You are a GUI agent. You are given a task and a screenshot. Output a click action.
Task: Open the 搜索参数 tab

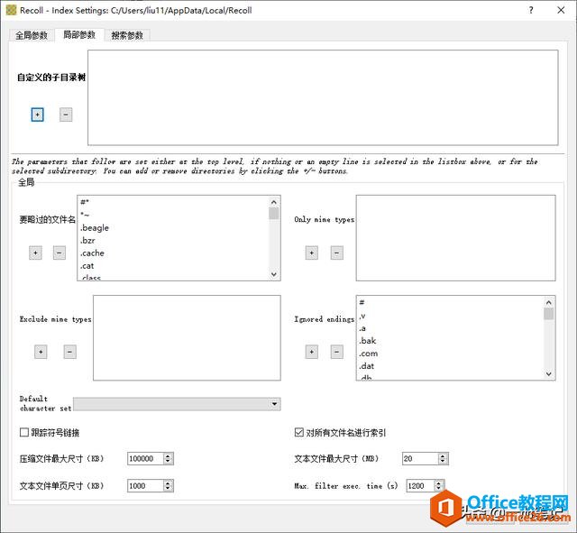[127, 35]
